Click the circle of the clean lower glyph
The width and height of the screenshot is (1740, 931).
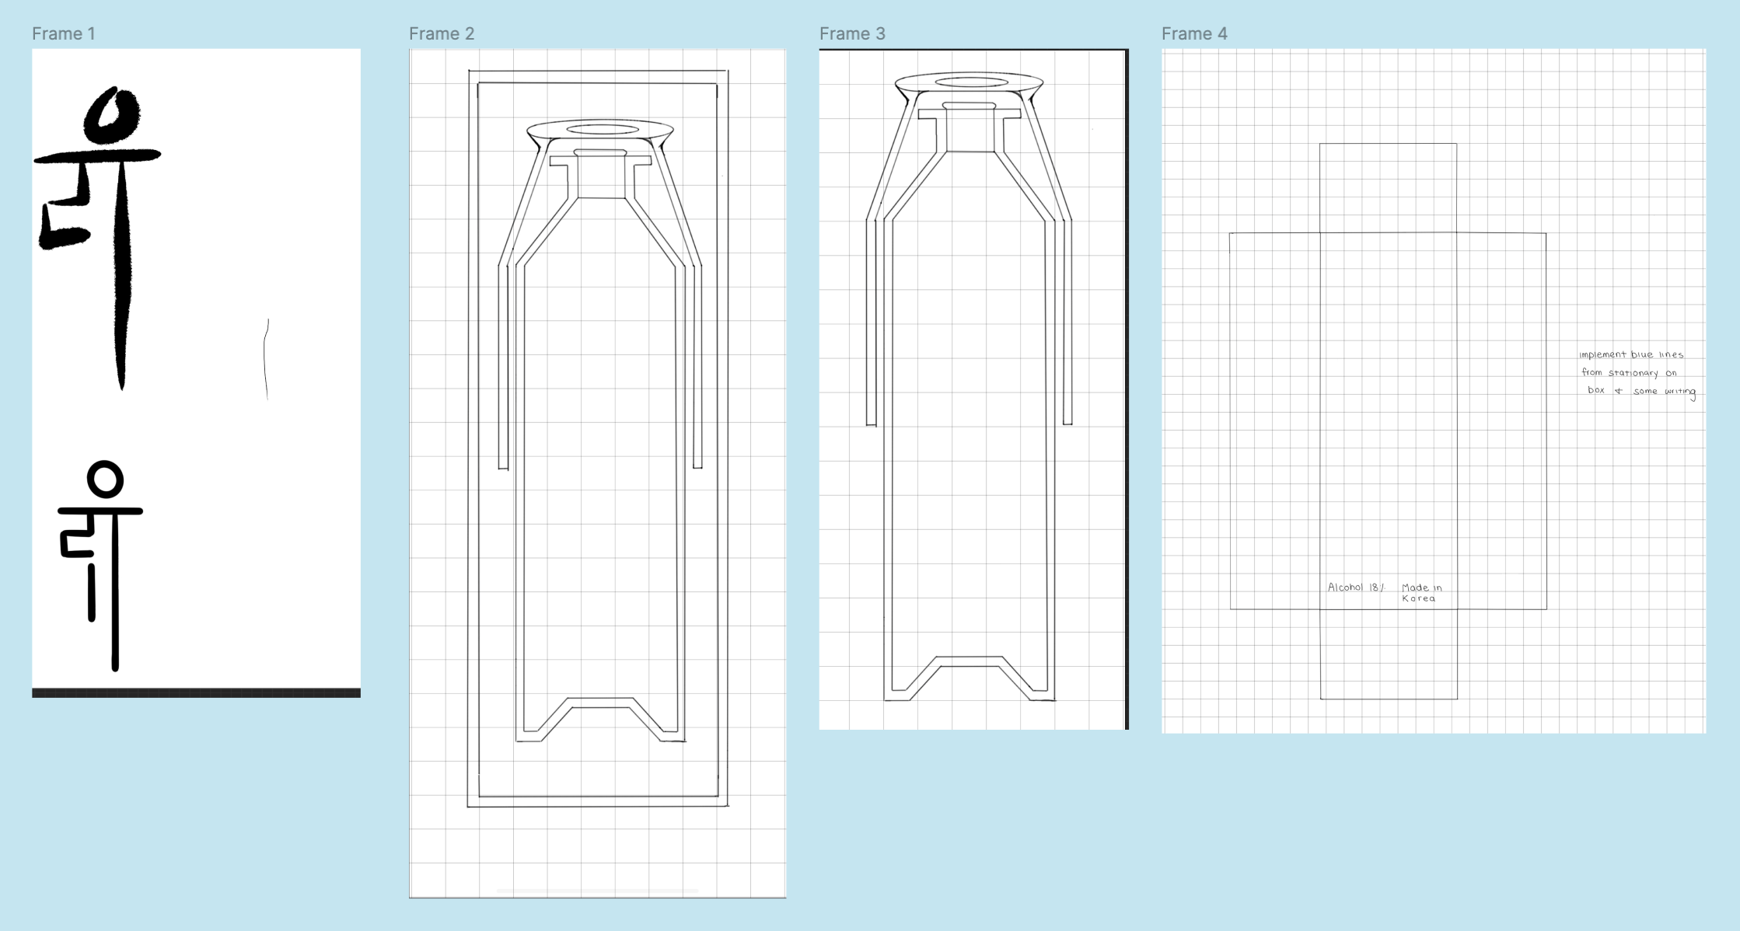pos(105,479)
